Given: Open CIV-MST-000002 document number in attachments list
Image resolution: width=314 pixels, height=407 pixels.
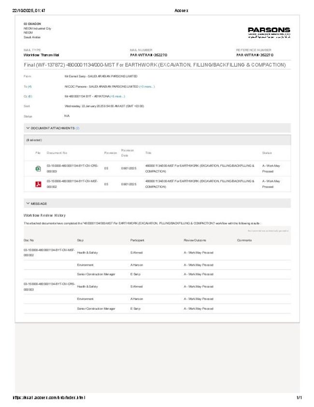Looking at the screenshot, I should point(72,184).
